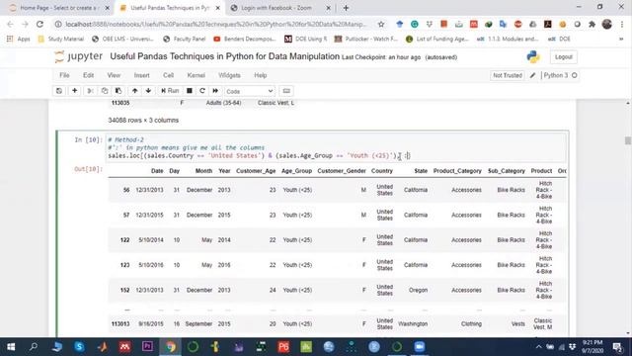Open the File menu
Image resolution: width=632 pixels, height=356 pixels.
(x=64, y=75)
